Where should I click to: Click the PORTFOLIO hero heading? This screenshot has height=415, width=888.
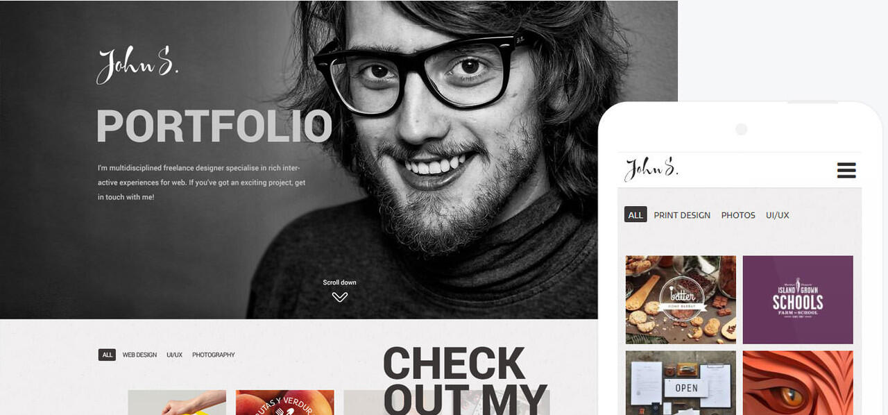(x=214, y=126)
